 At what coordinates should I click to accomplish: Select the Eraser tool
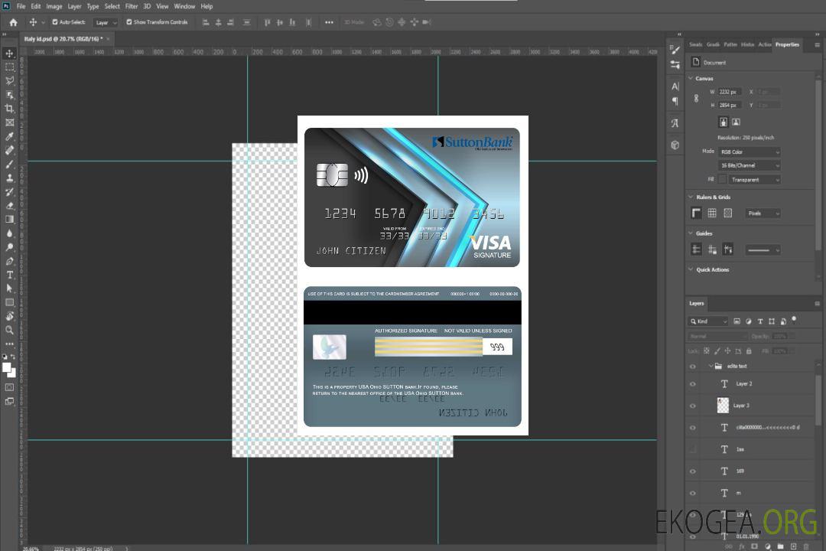(9, 206)
